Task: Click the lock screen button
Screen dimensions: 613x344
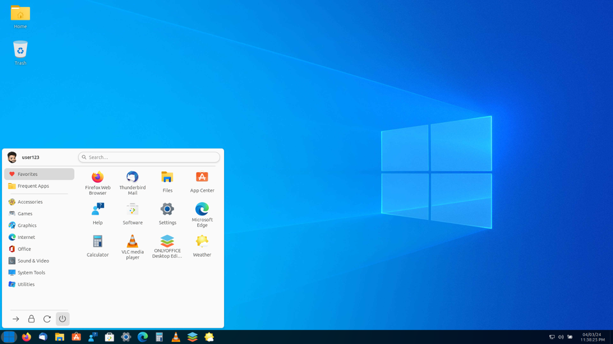Action: coord(31,319)
